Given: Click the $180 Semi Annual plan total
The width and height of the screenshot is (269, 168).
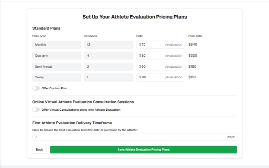Looking at the screenshot, I should (193, 67).
